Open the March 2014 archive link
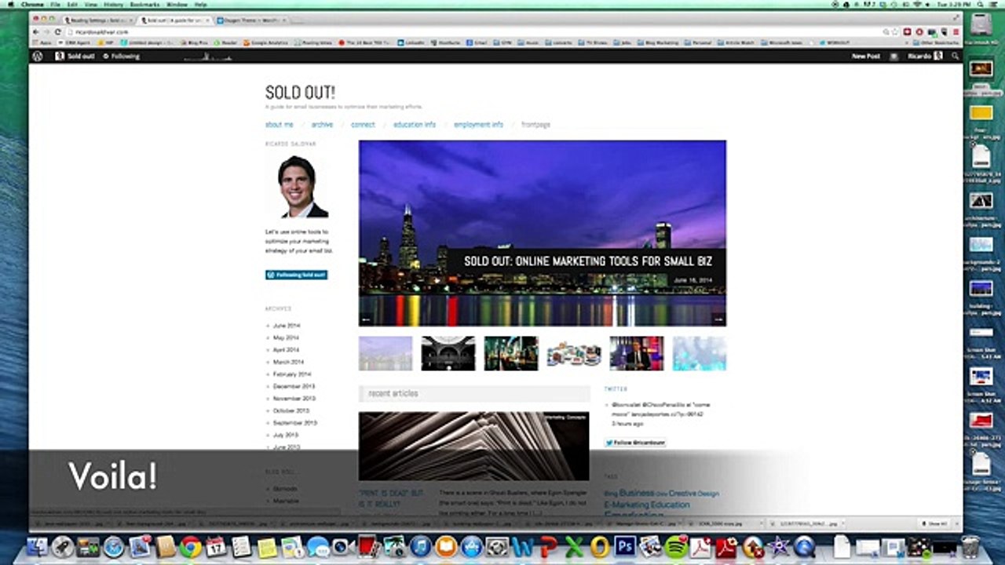The height and width of the screenshot is (565, 1005). [288, 362]
